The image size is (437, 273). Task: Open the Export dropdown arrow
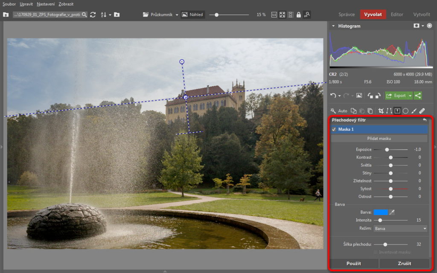click(x=410, y=96)
